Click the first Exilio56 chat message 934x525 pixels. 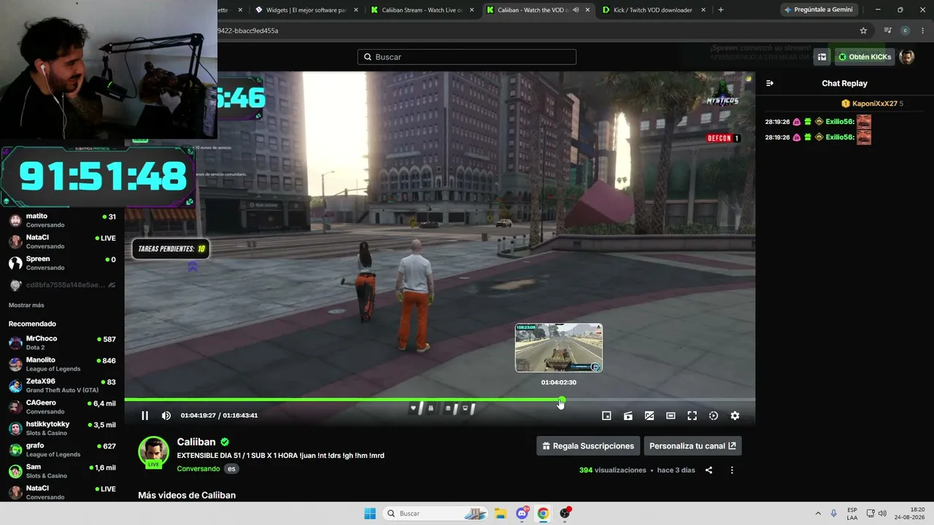pyautogui.click(x=818, y=122)
